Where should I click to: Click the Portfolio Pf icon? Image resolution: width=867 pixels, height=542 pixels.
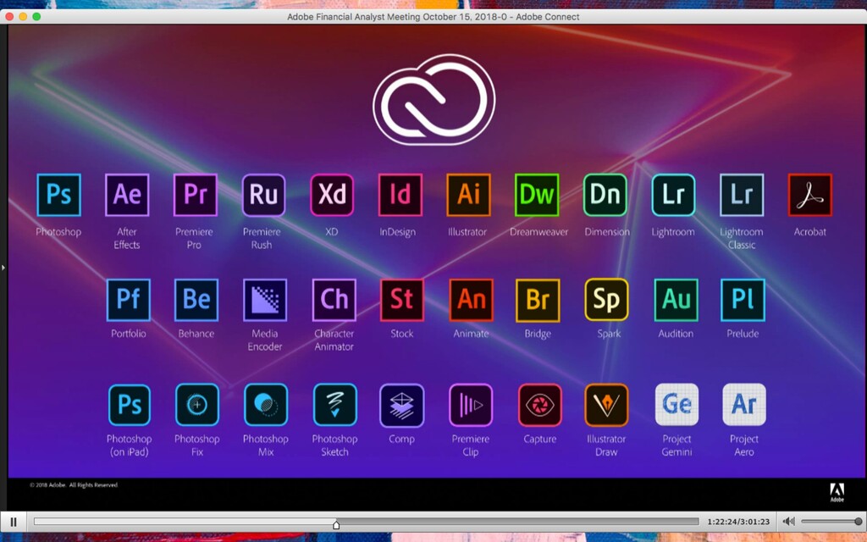[x=129, y=300]
